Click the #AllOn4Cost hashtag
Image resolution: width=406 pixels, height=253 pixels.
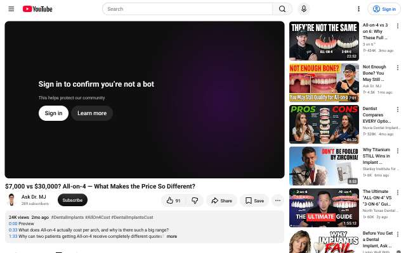[98, 218]
